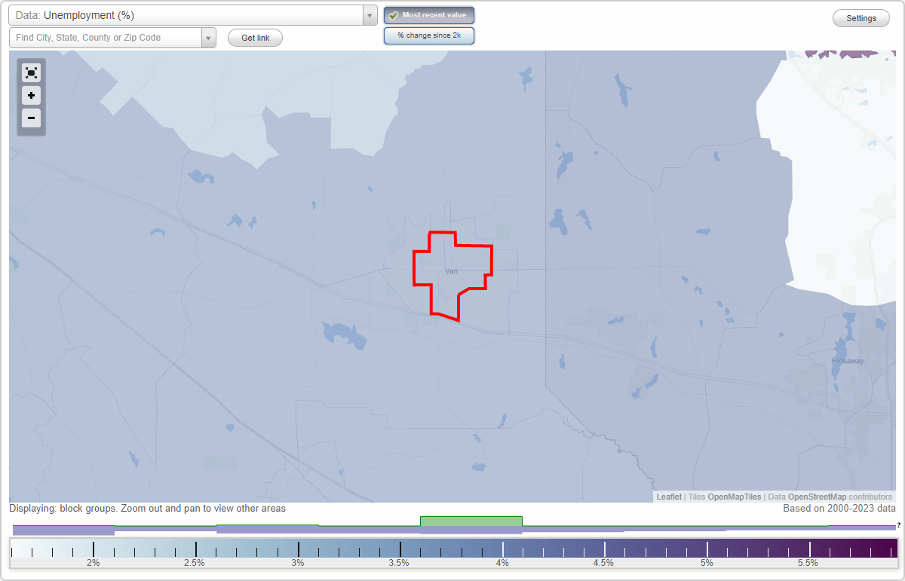Expand the city search suggestions dropdown arrow

click(209, 37)
